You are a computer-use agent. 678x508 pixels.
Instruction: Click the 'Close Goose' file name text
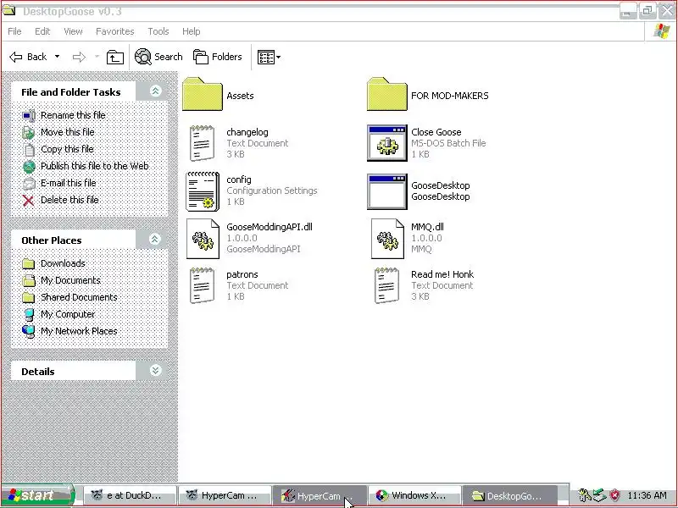(x=436, y=132)
